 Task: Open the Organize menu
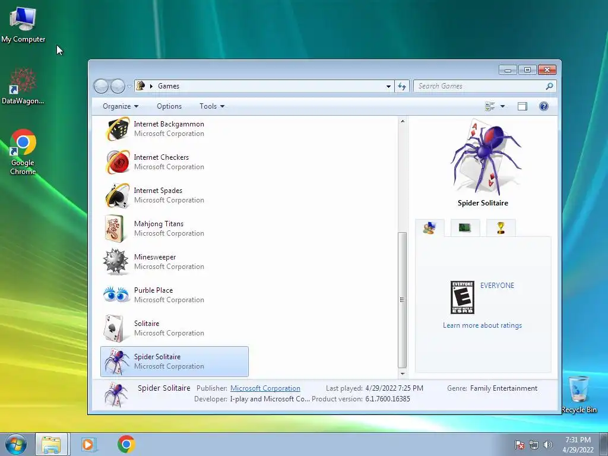point(120,106)
